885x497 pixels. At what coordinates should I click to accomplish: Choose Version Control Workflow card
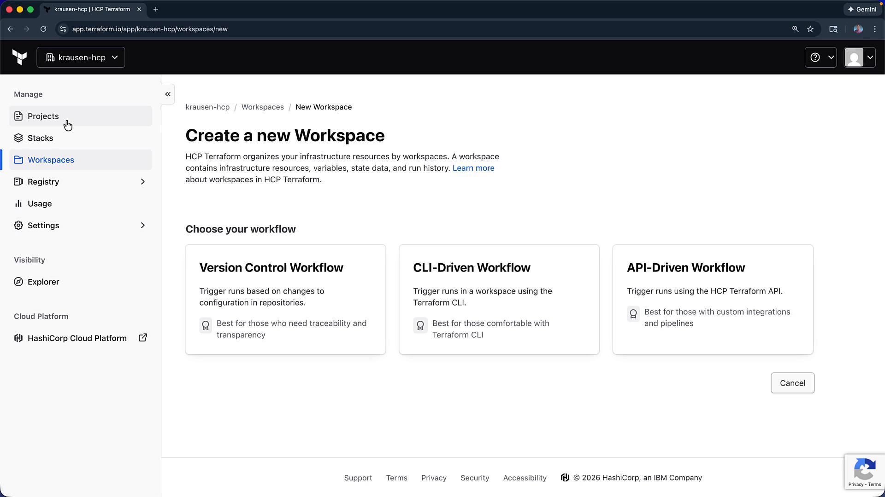click(x=285, y=299)
